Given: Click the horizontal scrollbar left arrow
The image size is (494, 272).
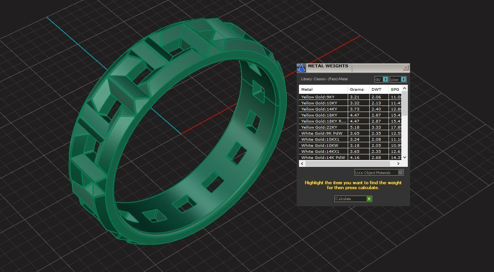Looking at the screenshot, I should (x=302, y=163).
